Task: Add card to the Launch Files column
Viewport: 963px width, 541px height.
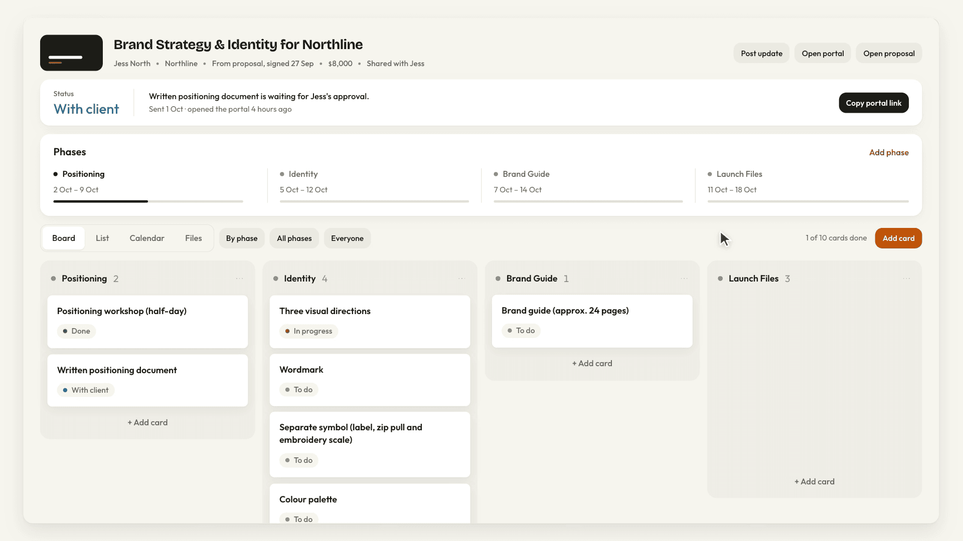Action: click(x=814, y=481)
